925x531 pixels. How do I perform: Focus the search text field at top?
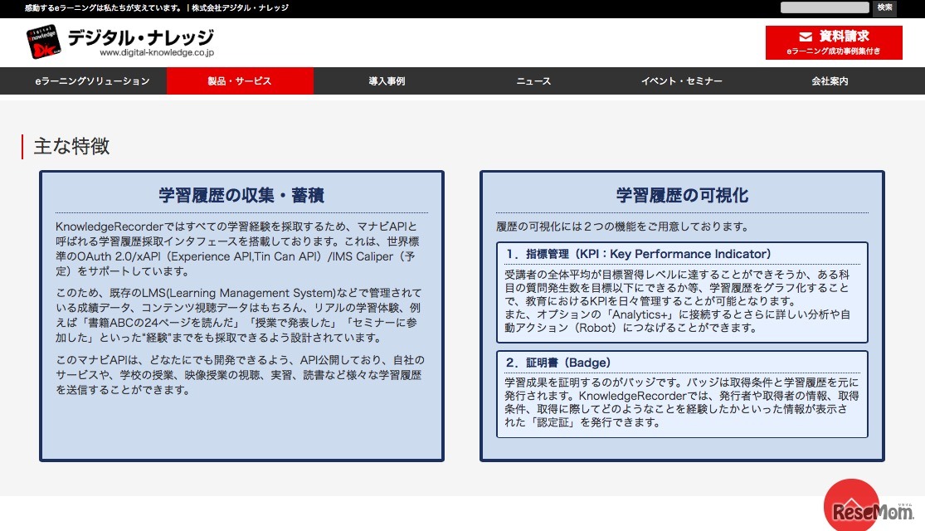click(x=824, y=7)
